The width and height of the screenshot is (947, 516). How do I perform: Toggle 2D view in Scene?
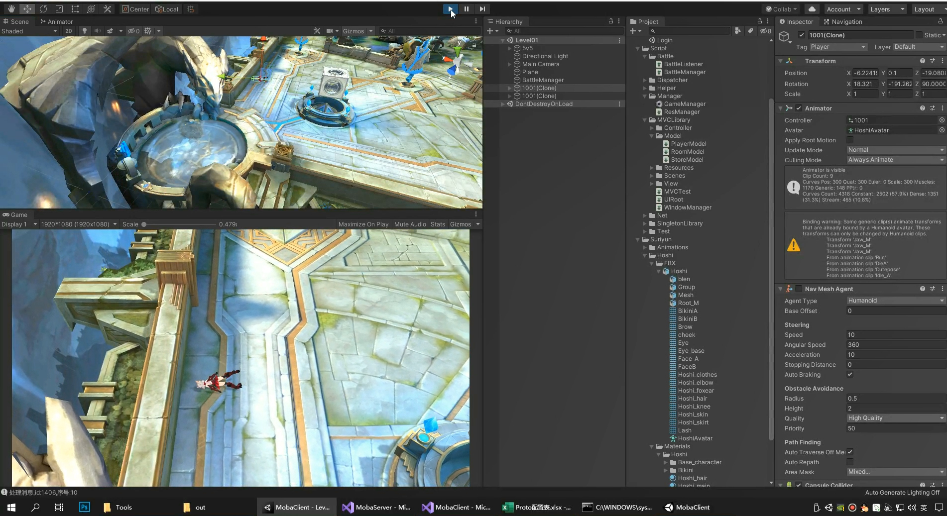(69, 31)
